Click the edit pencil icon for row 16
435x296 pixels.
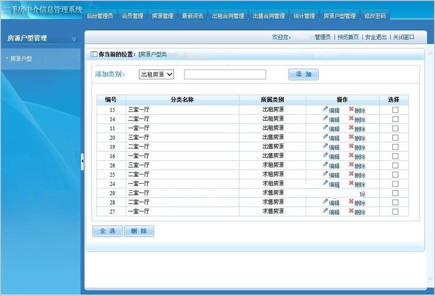click(x=325, y=155)
